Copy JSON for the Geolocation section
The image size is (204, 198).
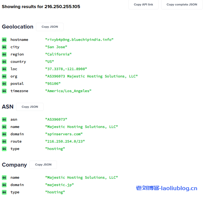click(50, 27)
